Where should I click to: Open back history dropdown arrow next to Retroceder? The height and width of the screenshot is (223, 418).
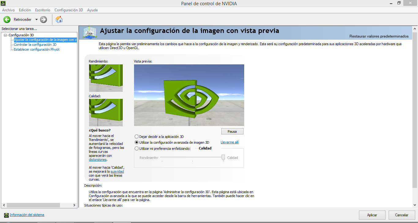coord(36,20)
